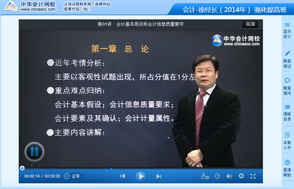This screenshot has width=294, height=189.
Task: Jump to blue marker on progress bar
Action: 111,168
